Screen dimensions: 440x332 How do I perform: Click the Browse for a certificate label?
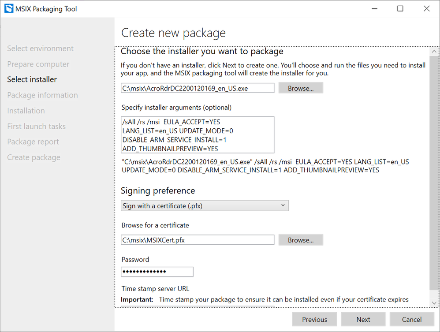[x=155, y=225]
